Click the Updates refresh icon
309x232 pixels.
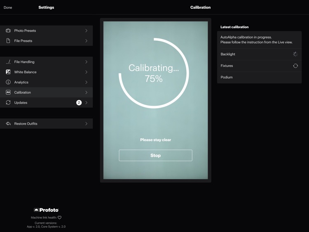[8, 102]
